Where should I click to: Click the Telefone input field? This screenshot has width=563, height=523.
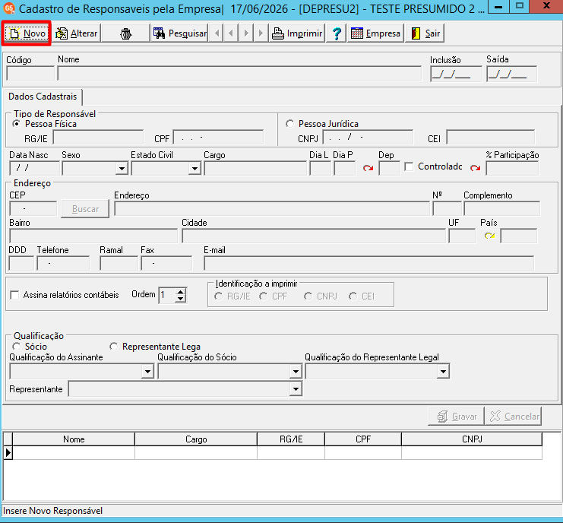tap(64, 263)
